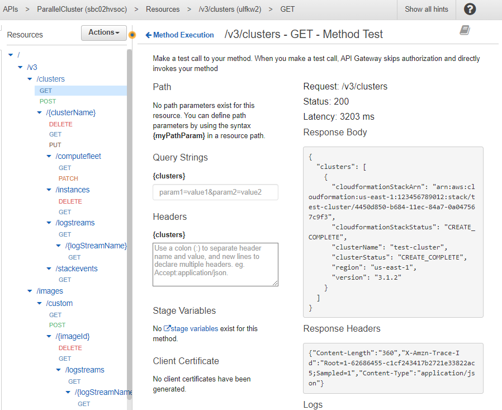
Task: Collapse the /custom resource node
Action: click(x=39, y=303)
